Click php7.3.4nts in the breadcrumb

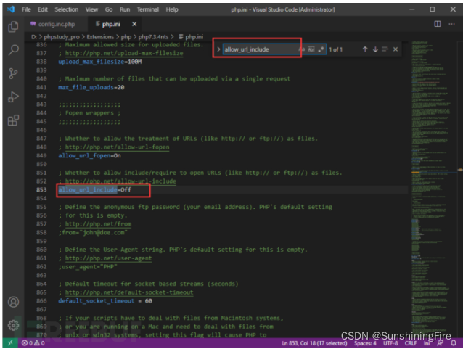tap(153, 37)
